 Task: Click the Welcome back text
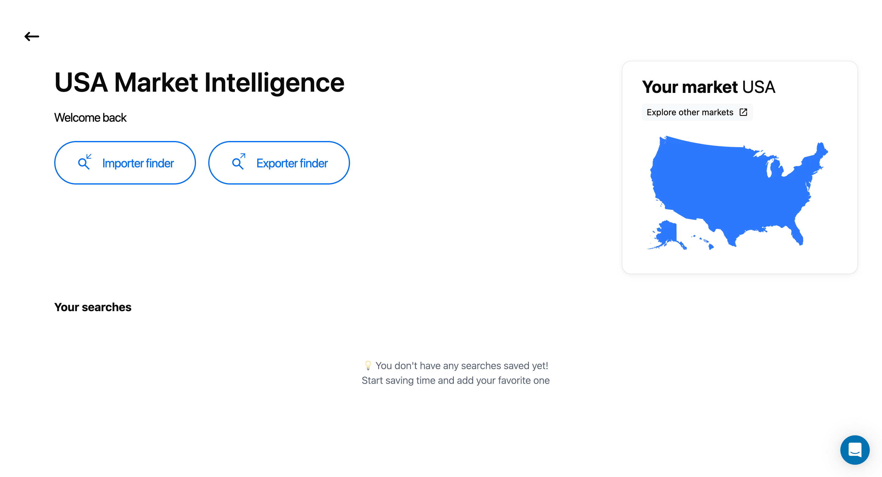(x=90, y=117)
